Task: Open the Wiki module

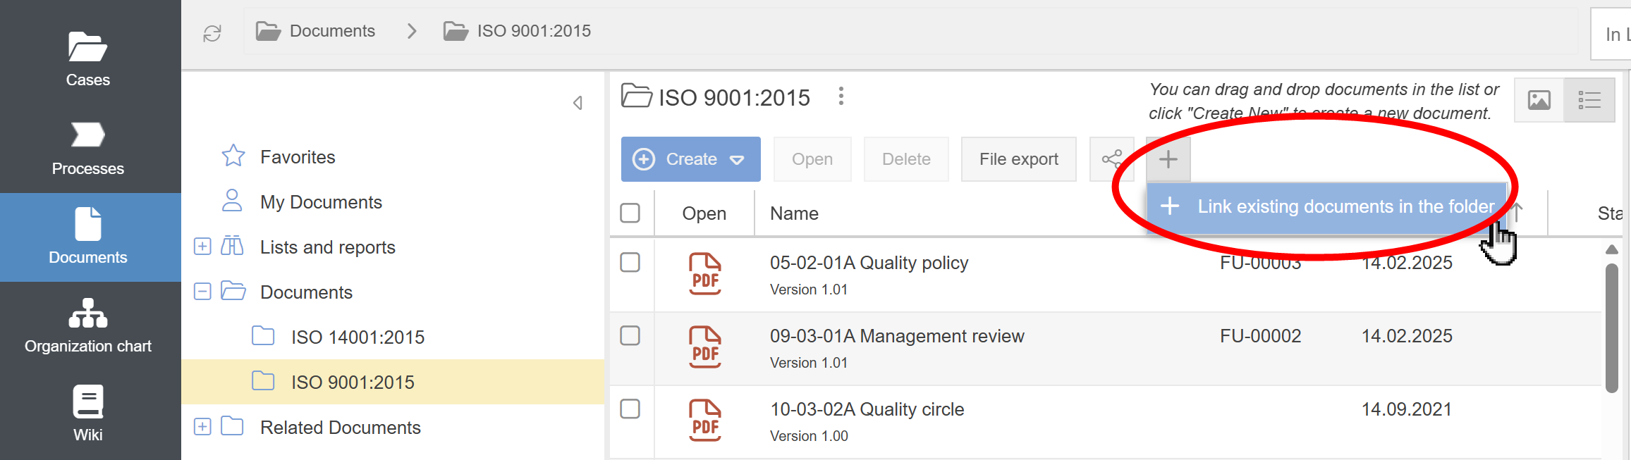Action: click(87, 414)
